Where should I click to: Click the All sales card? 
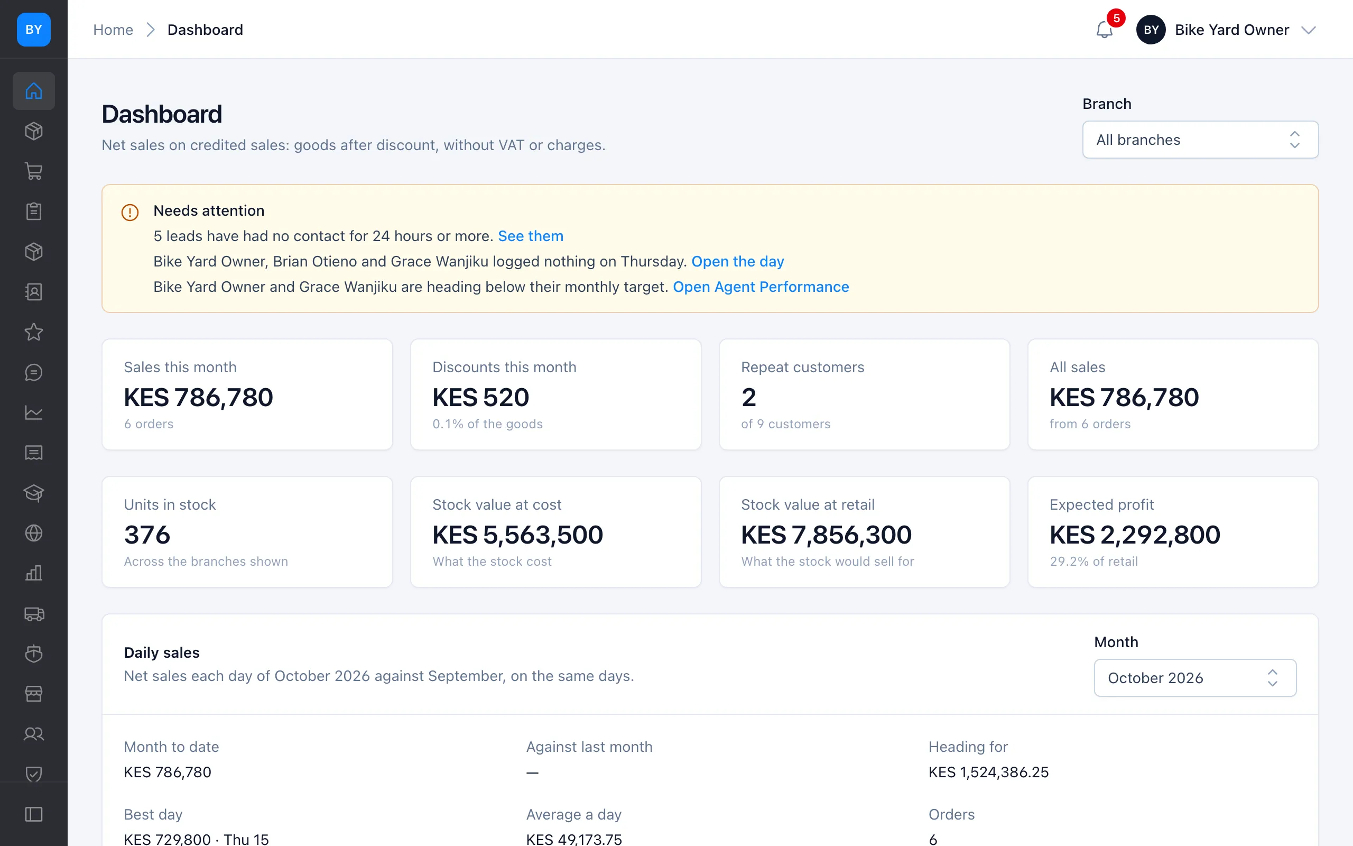click(1173, 394)
